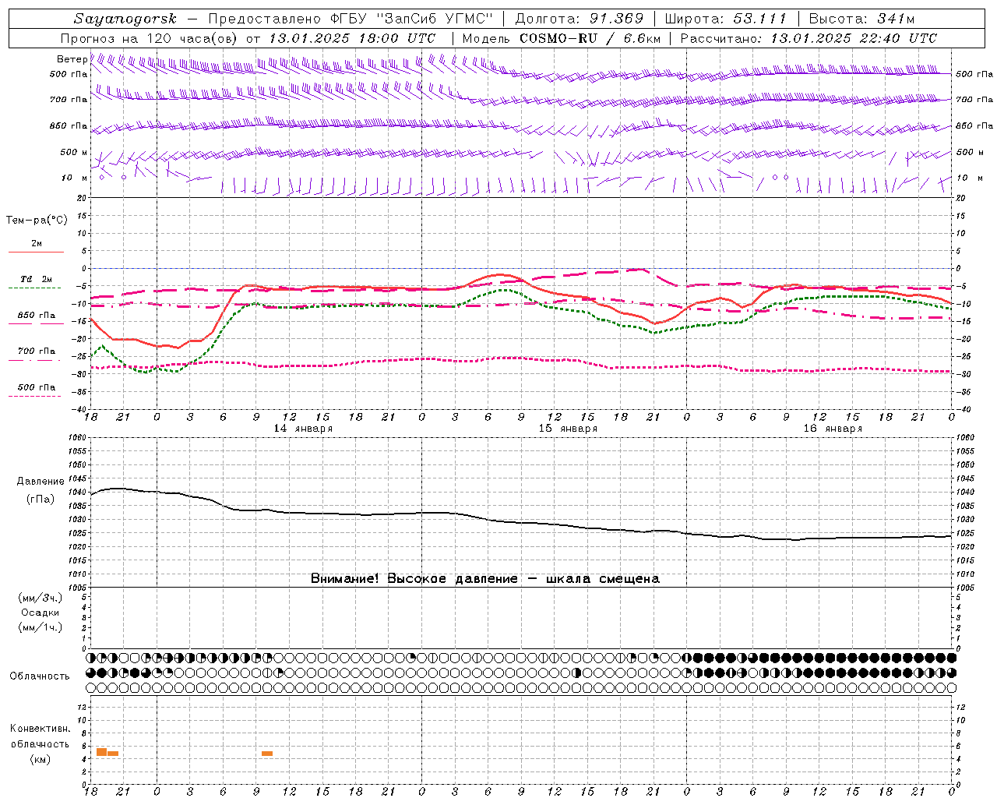Click the '(мм/3ч.)' precipitation unit label
This screenshot has height=798, width=997.
point(41,598)
